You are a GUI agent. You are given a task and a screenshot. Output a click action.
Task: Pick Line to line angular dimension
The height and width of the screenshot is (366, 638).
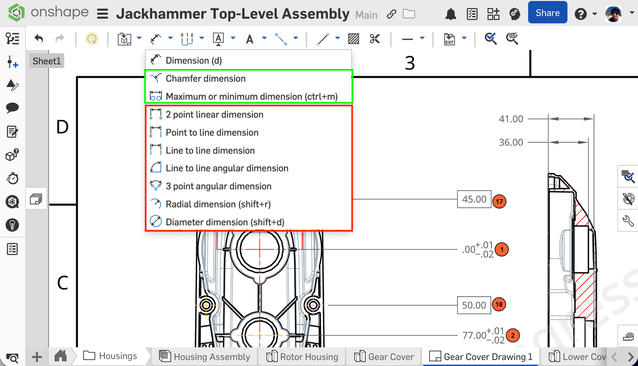226,168
